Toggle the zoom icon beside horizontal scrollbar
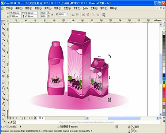This screenshot has width=166, height=134. pos(160,118)
